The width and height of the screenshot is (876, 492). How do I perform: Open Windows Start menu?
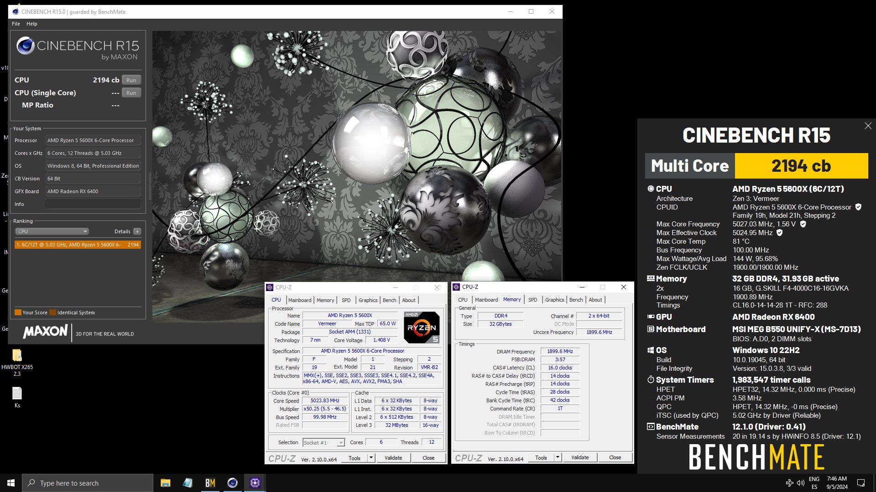[x=11, y=483]
